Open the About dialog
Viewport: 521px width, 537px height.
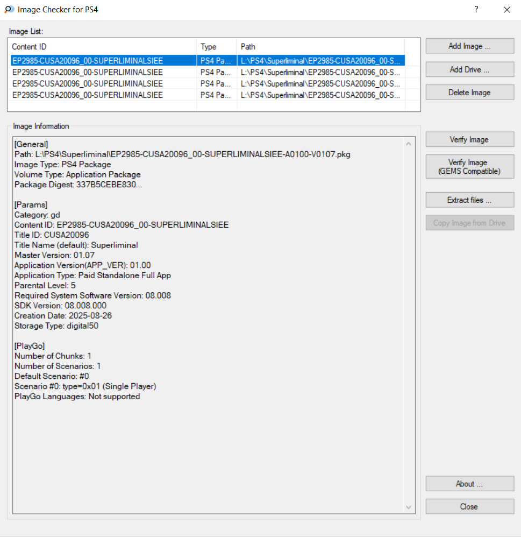pyautogui.click(x=469, y=484)
